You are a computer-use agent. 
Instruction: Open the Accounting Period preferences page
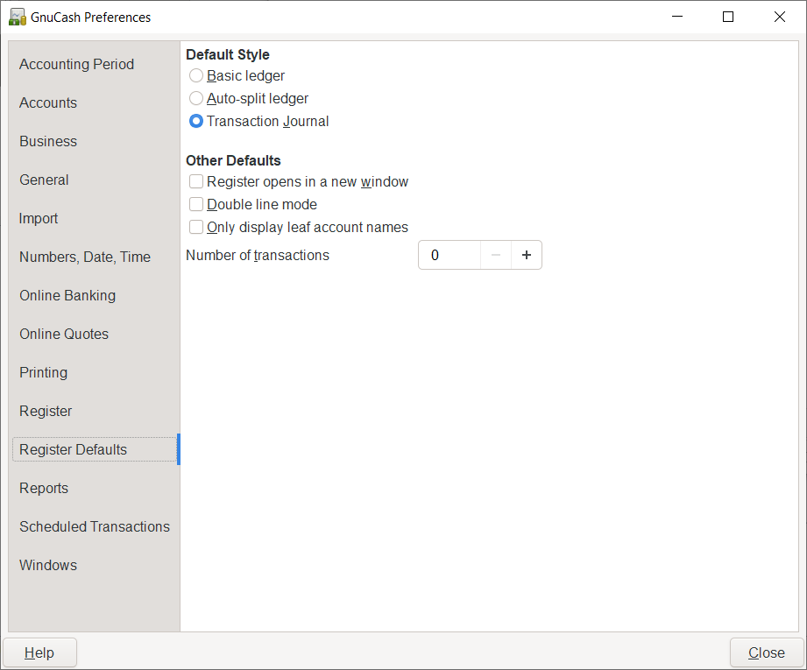click(77, 64)
